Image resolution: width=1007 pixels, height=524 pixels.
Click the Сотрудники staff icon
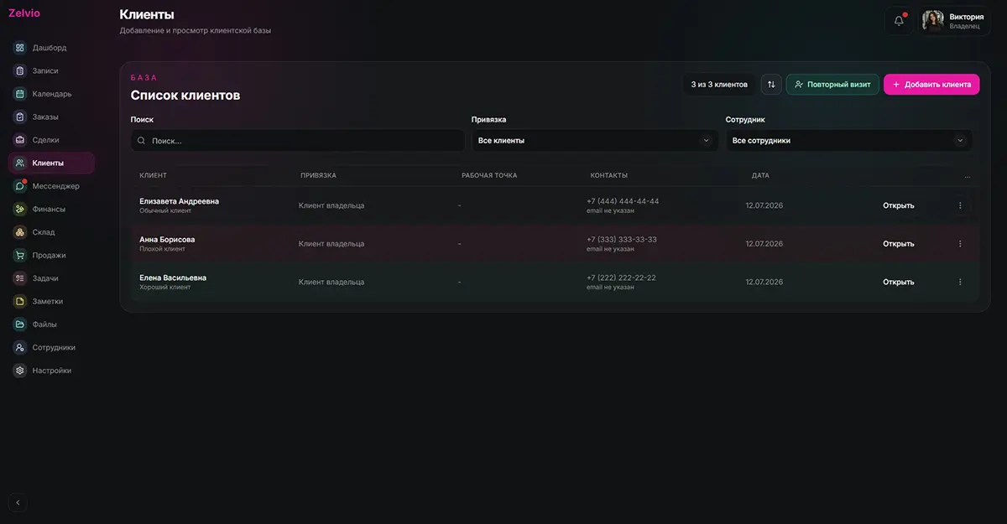click(x=20, y=347)
